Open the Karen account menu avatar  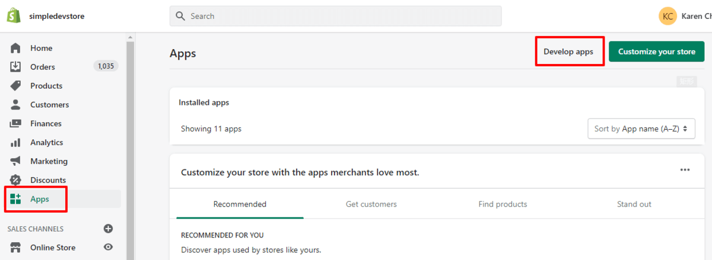tap(667, 16)
